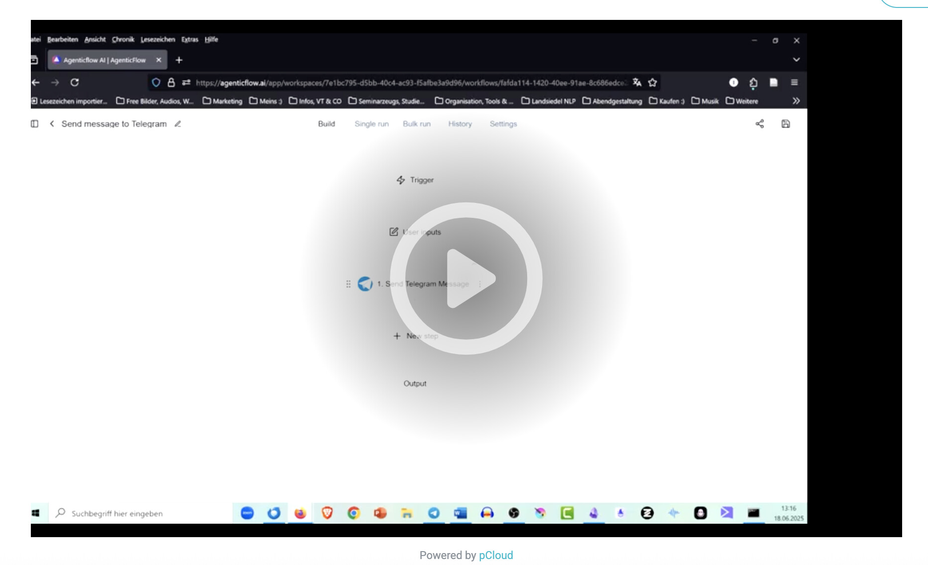Go forward with the browser forward arrow

[x=55, y=83]
